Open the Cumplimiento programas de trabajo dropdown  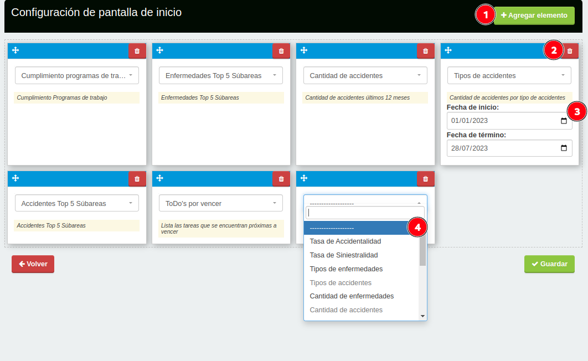tap(77, 75)
